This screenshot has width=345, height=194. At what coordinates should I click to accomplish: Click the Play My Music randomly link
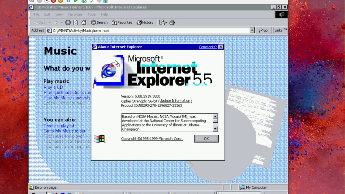point(67,98)
